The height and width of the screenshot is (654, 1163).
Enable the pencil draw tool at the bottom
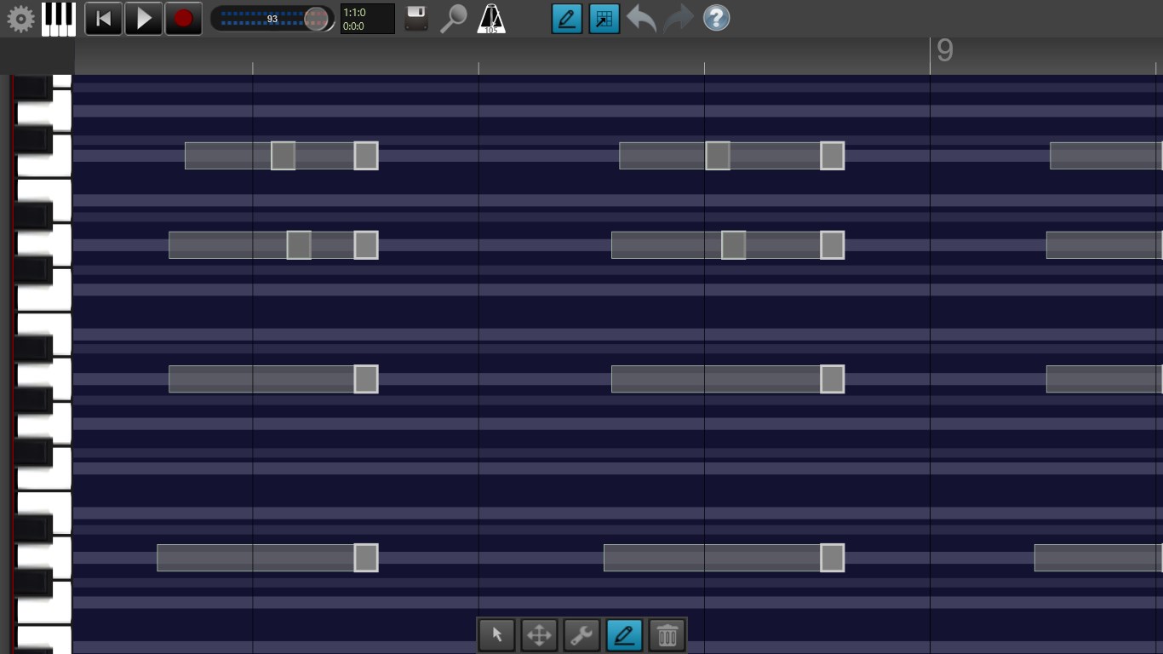[x=624, y=634]
